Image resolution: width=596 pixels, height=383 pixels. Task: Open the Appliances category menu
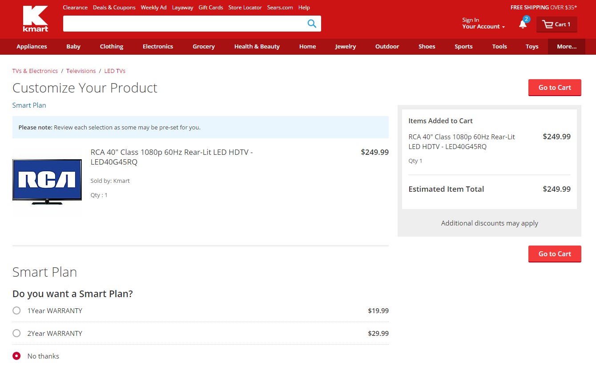pos(32,46)
